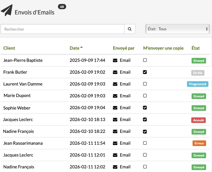Click envelope icon in the 2026-02-10 18:22 row
Image resolution: width=212 pixels, height=172 pixels.
click(115, 132)
